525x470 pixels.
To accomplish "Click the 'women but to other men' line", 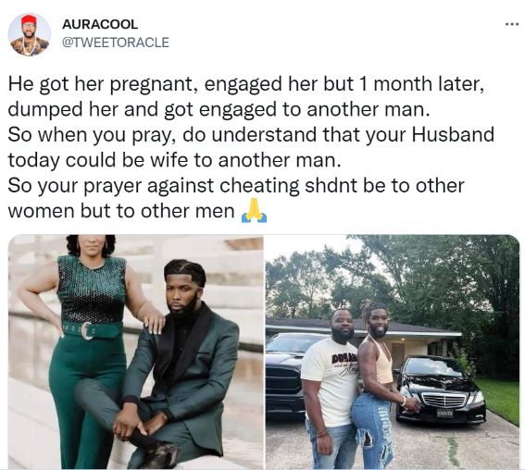I will click(x=121, y=211).
